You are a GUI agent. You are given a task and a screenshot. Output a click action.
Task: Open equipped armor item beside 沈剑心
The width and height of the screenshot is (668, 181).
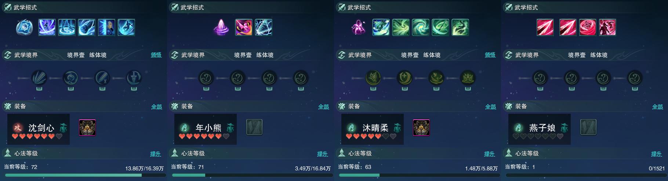[87, 128]
